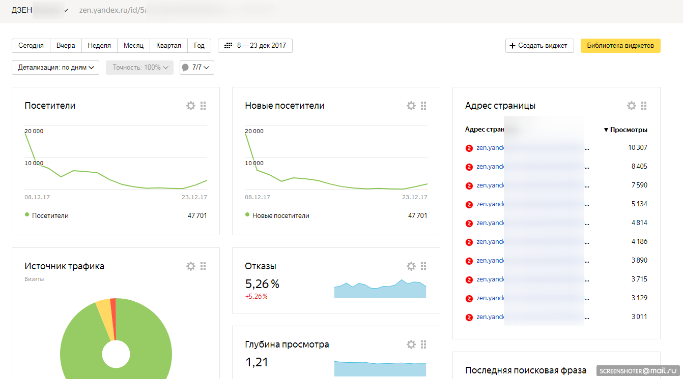
Task: Open settings gear of Новые посетители widget
Action: click(411, 106)
